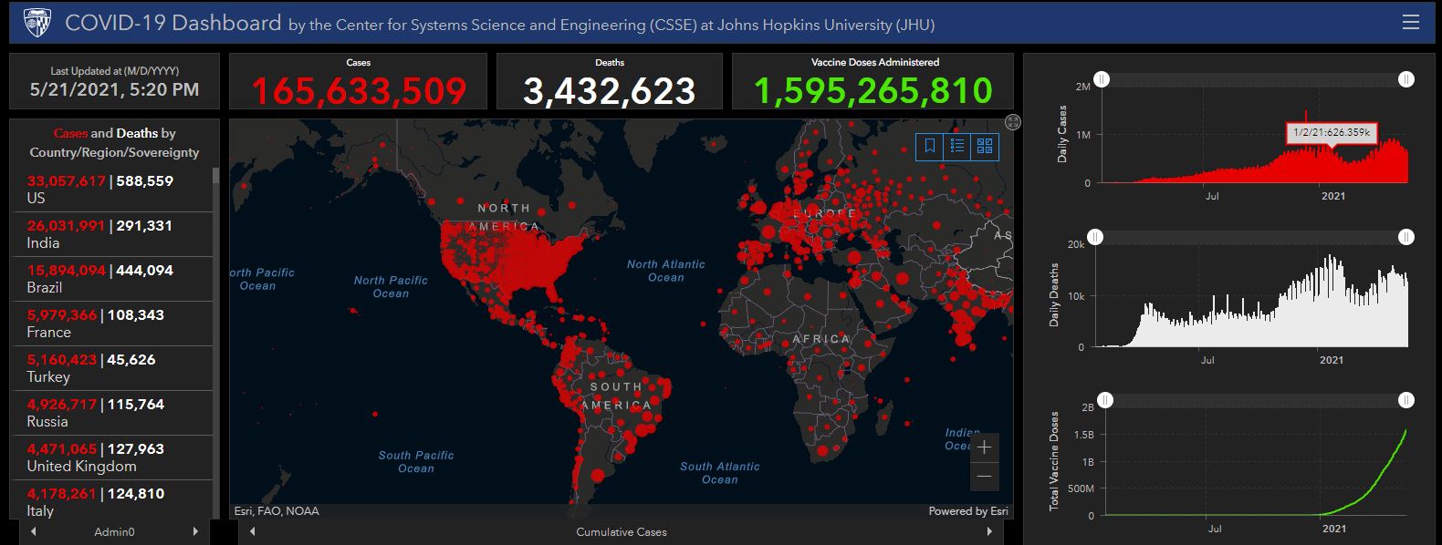Go back from Cumulative Cases map view
The width and height of the screenshot is (1442, 545).
(x=253, y=531)
